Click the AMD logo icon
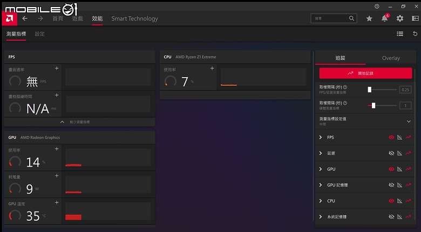Image resolution: width=421 pixels, height=232 pixels. click(10, 18)
